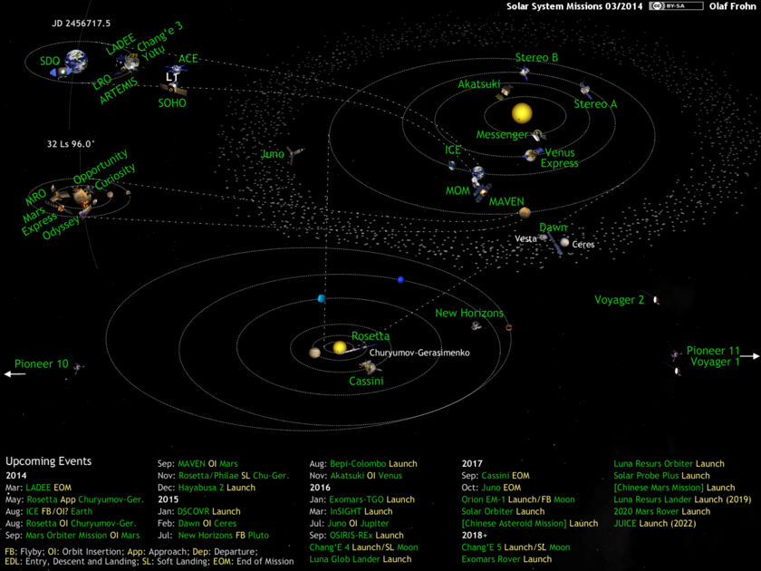This screenshot has height=571, width=761.
Task: Click the 'Akatsuki OI Venus' event
Action: (366, 475)
